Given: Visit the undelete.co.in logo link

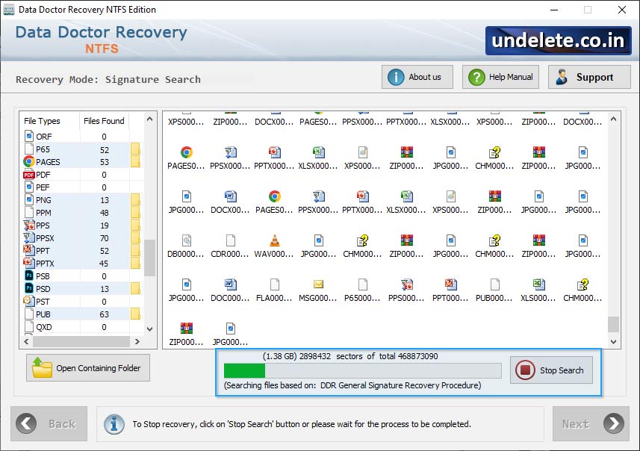Looking at the screenshot, I should pos(556,40).
